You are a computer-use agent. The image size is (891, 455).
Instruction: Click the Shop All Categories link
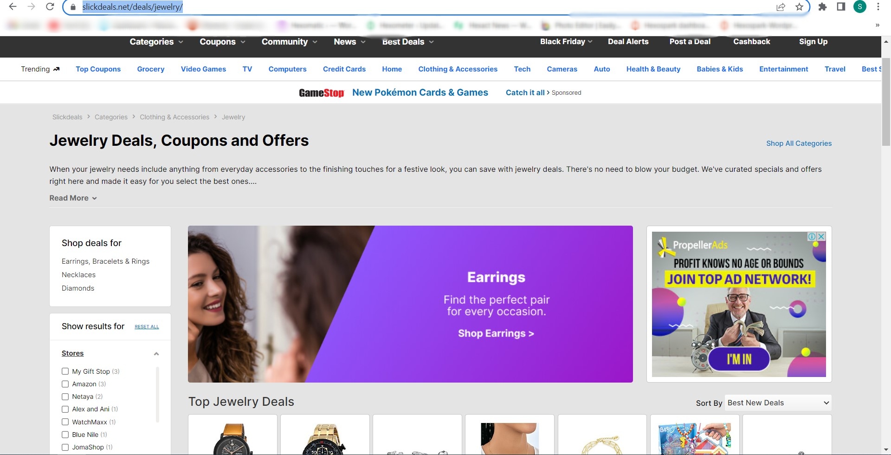(799, 143)
